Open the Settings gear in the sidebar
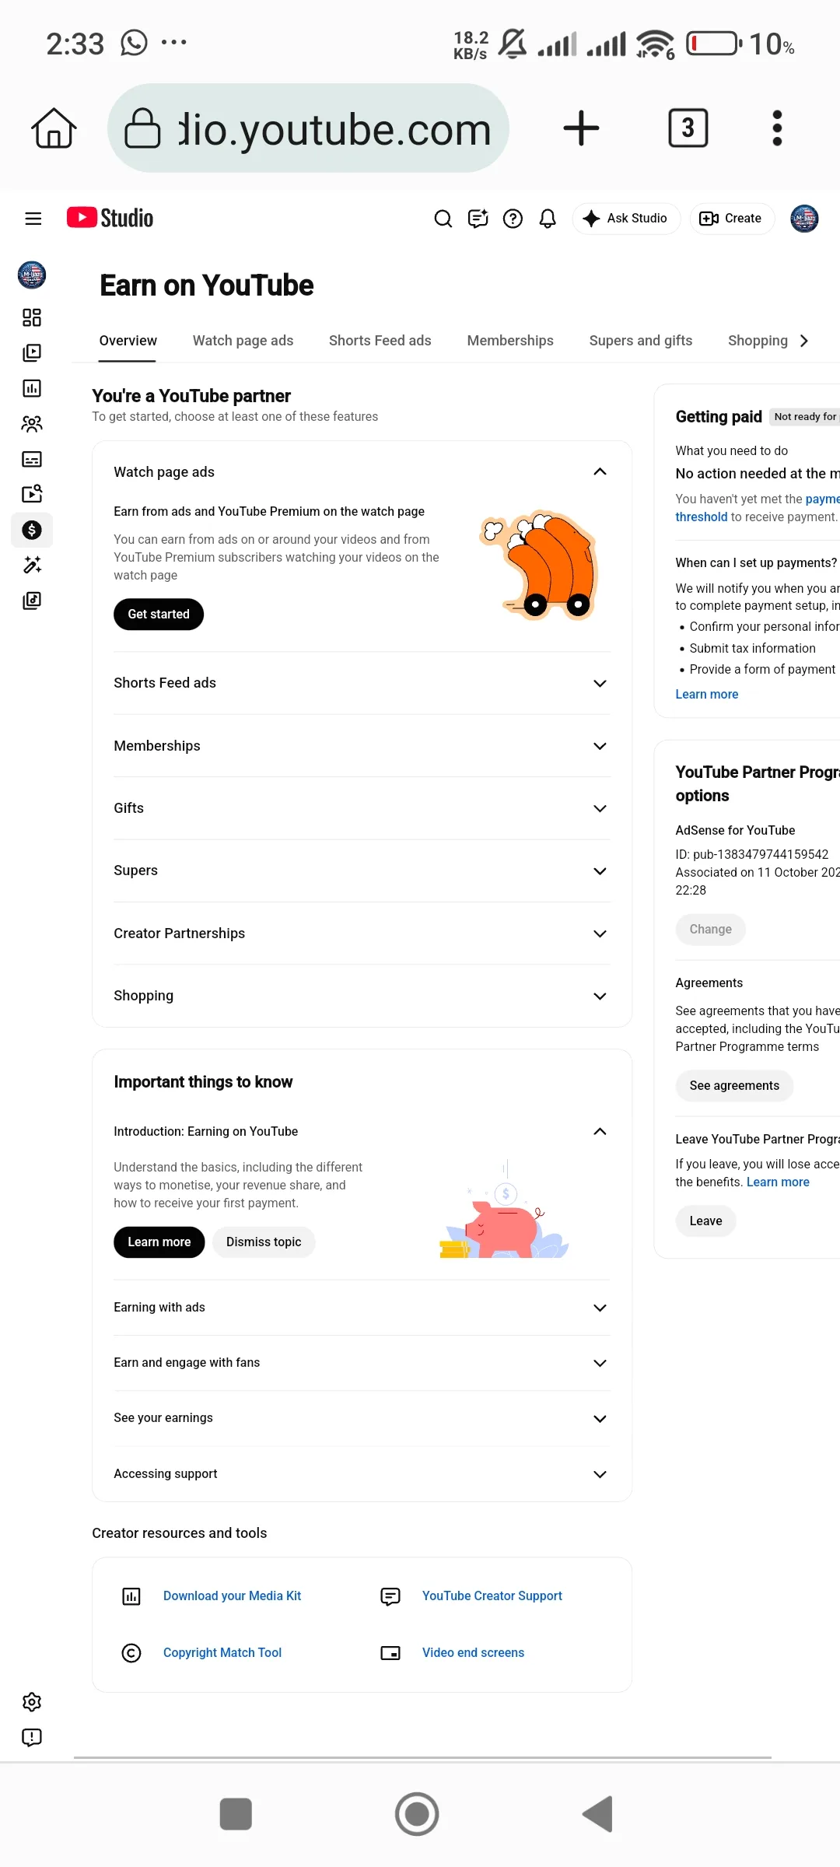 [32, 1702]
